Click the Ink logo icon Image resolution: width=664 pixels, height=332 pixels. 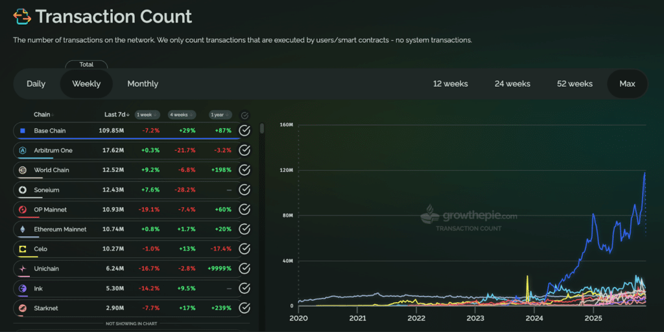point(23,289)
